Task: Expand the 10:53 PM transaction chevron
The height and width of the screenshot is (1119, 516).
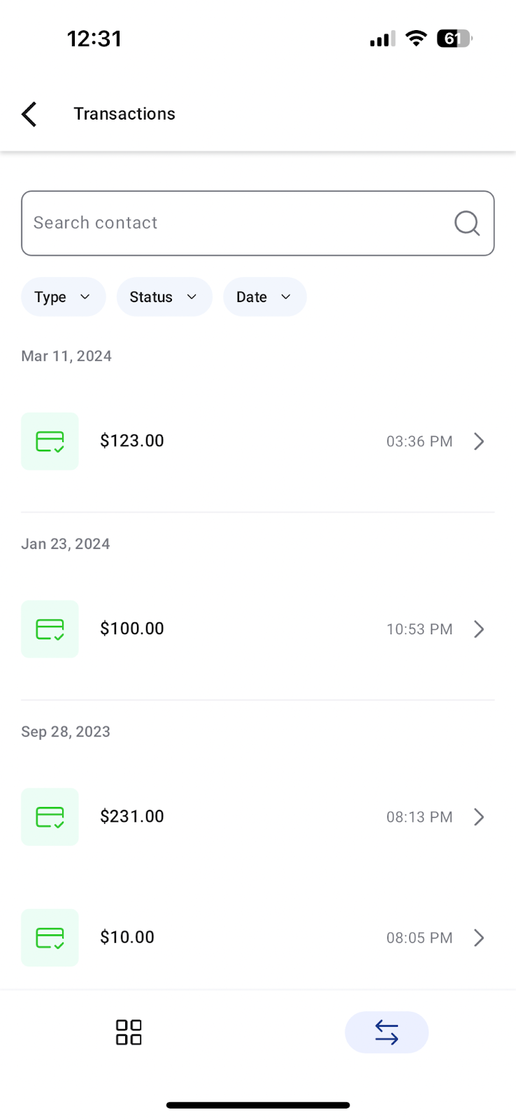Action: 479,629
